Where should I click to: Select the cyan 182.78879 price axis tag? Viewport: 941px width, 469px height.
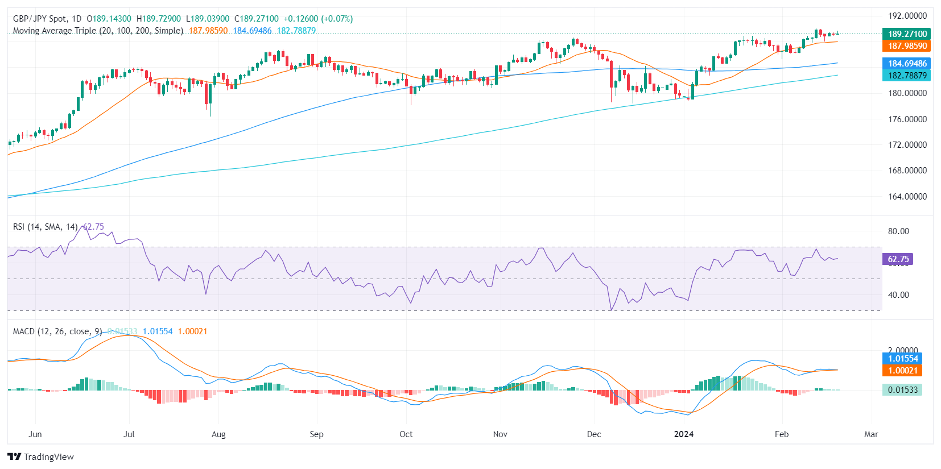click(x=907, y=76)
